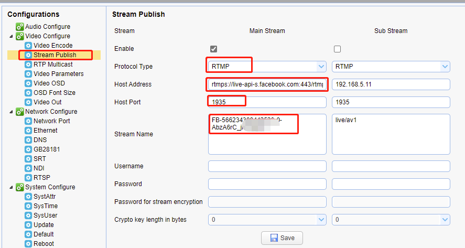Click the gear icon beside SysTime
The width and height of the screenshot is (465, 248).
tap(28, 206)
